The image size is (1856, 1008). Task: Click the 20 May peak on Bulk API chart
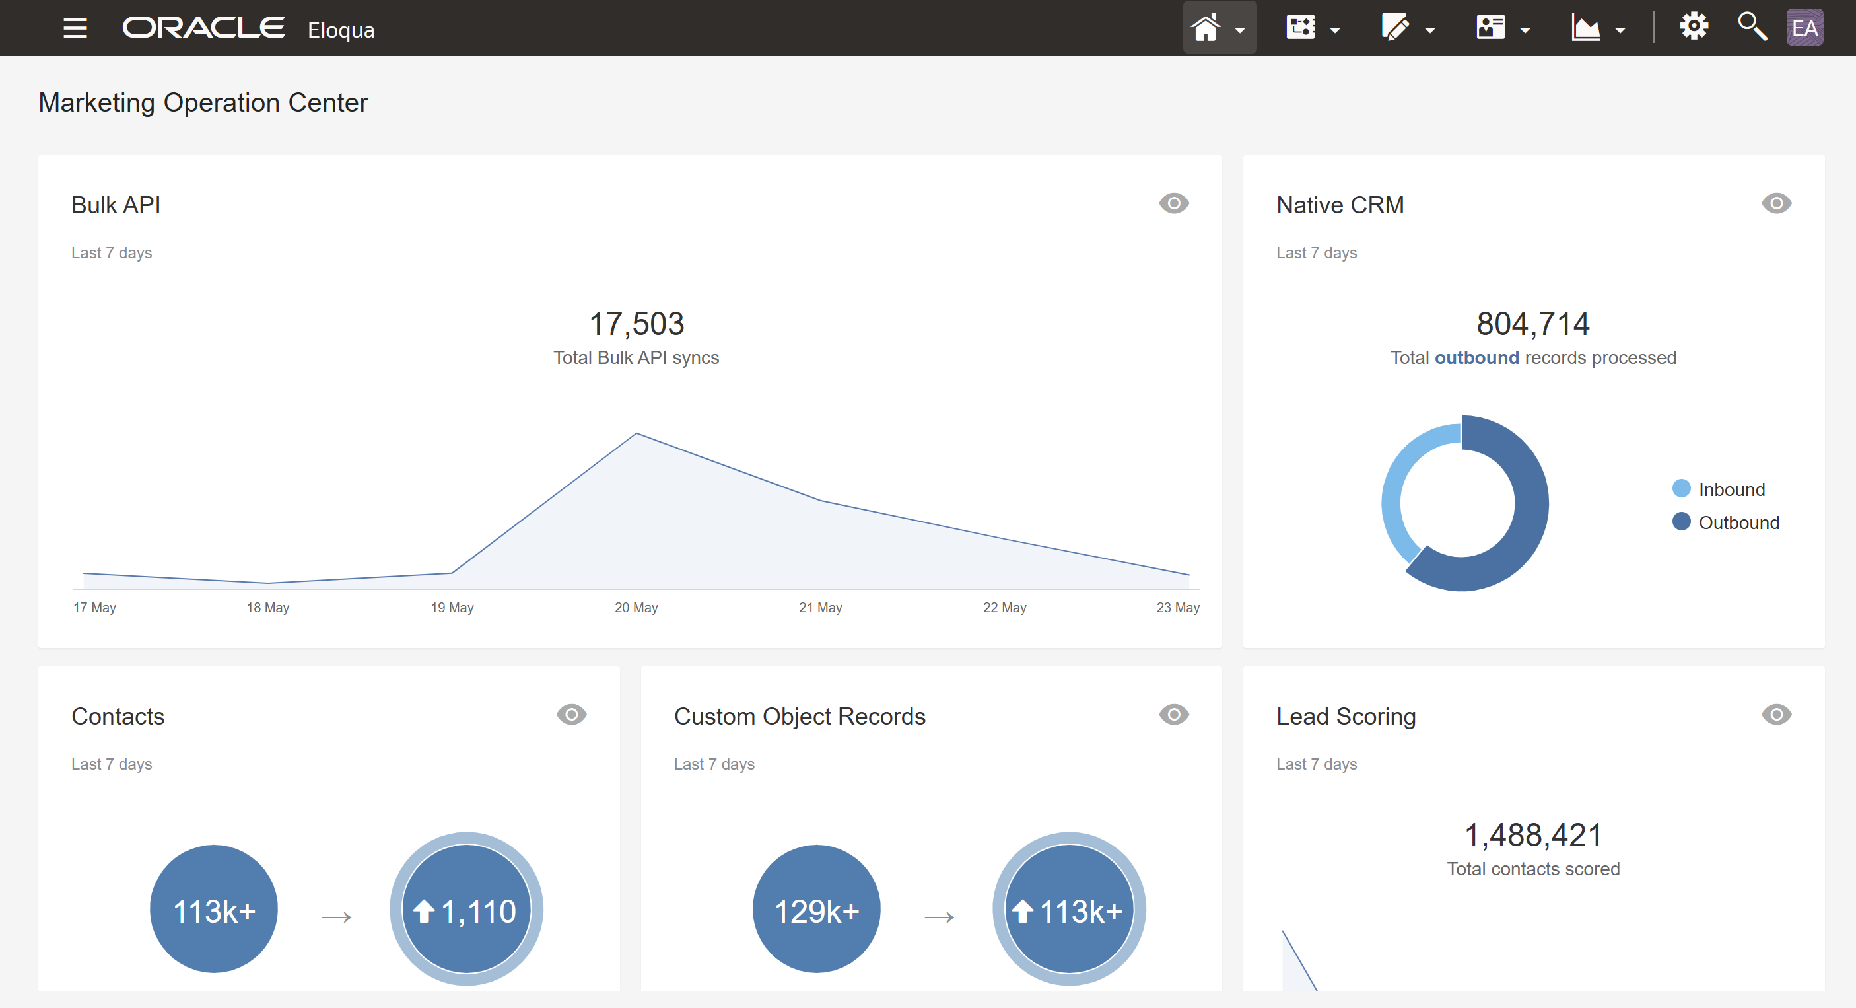[637, 433]
